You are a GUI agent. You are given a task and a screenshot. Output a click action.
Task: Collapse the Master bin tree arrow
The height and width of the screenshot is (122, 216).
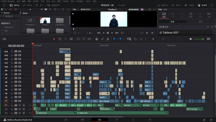pos(2,13)
